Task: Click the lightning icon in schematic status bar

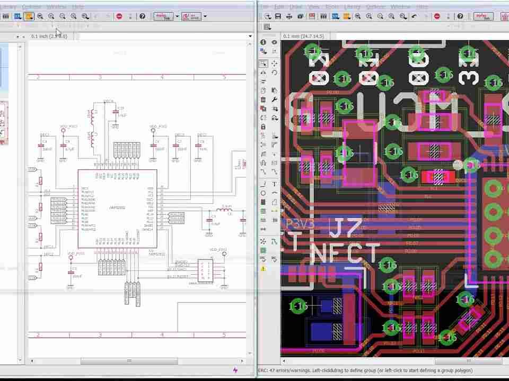Action: coord(235,370)
